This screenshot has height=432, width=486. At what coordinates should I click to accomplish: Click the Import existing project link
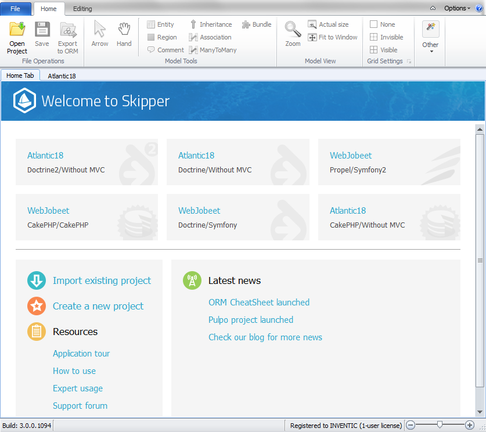pyautogui.click(x=102, y=280)
